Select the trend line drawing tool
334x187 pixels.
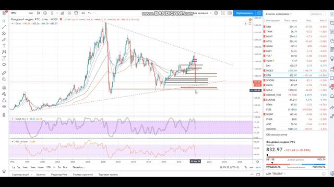(x=4, y=27)
